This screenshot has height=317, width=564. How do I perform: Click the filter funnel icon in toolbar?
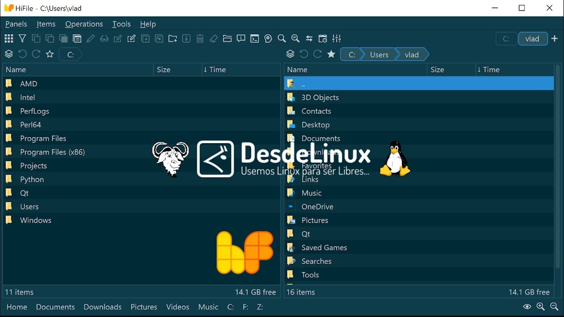22,39
